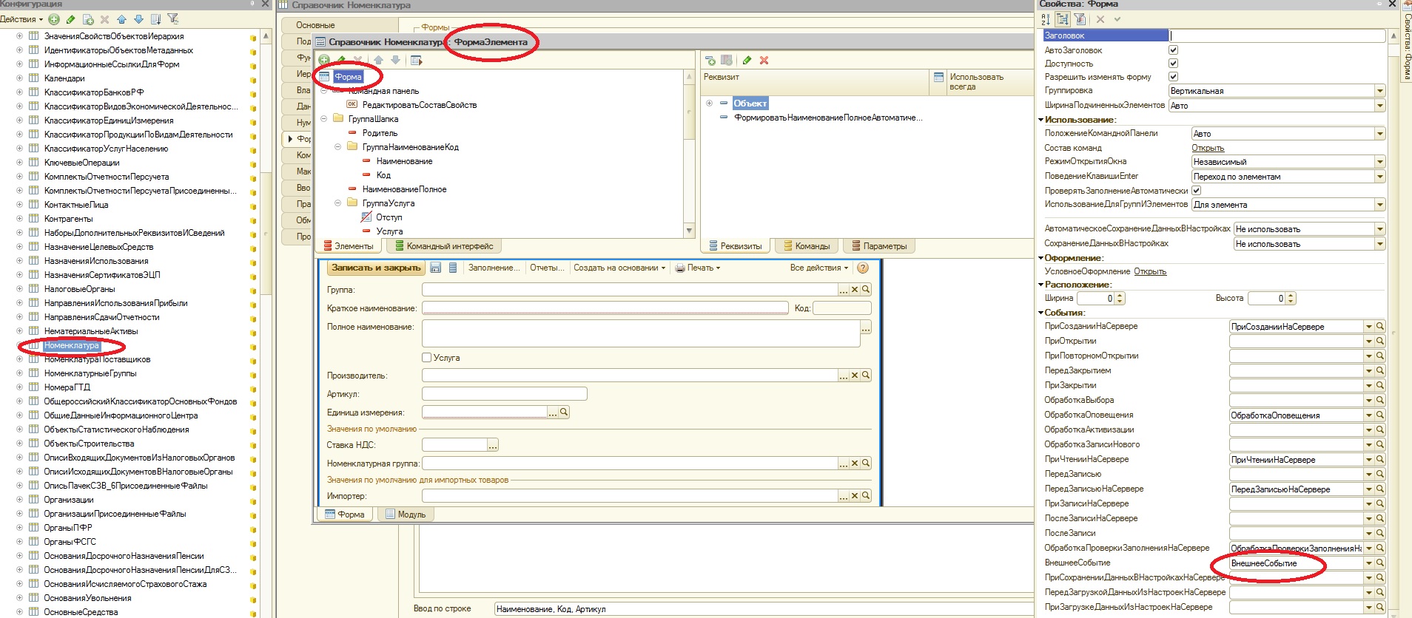Click help question icon in form preview toolbar
Viewport: 1412px width, 618px height.
click(x=862, y=268)
